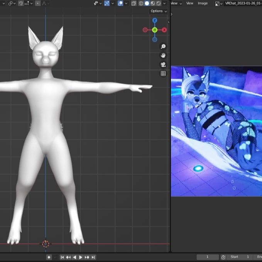
Task: Toggle preview range clock icon
Action: [x=223, y=257]
